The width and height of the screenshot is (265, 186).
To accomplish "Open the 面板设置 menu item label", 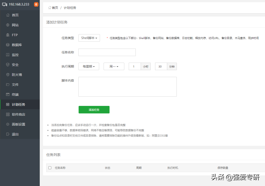I will (x=19, y=124).
